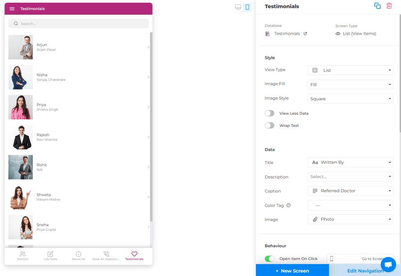Switch to Lab Tests tab
Image resolution: width=401 pixels, height=276 pixels.
pos(50,256)
